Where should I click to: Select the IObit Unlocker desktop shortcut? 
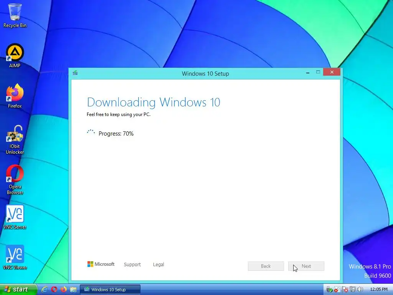click(15, 139)
